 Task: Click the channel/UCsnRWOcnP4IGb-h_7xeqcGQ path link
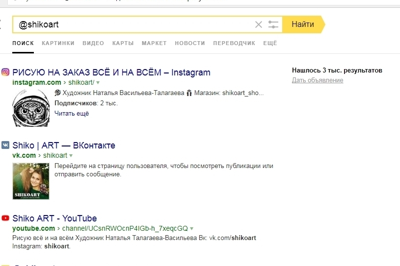(x=125, y=229)
